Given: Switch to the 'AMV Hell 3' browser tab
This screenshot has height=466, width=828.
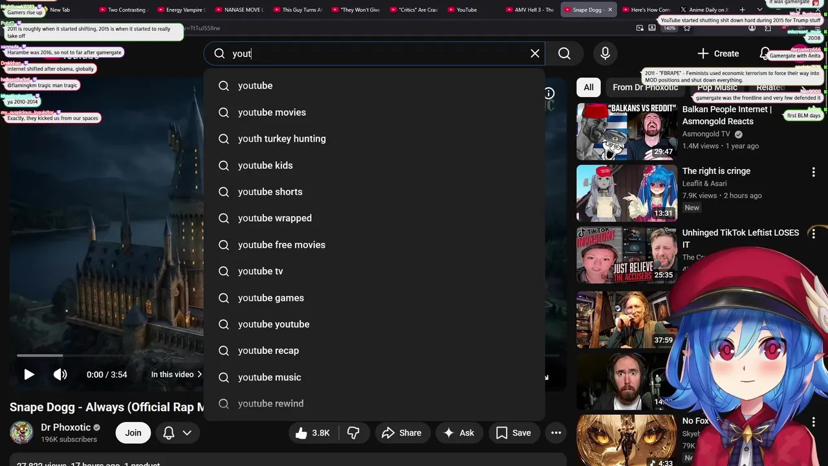Looking at the screenshot, I should click(x=530, y=10).
